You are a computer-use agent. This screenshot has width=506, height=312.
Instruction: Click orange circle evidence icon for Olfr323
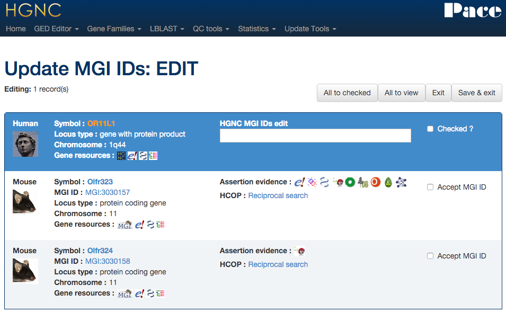[x=376, y=182]
